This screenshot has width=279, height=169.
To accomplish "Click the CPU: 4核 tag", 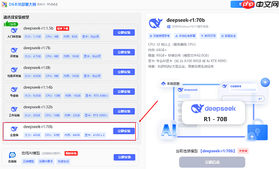I will [52, 37].
